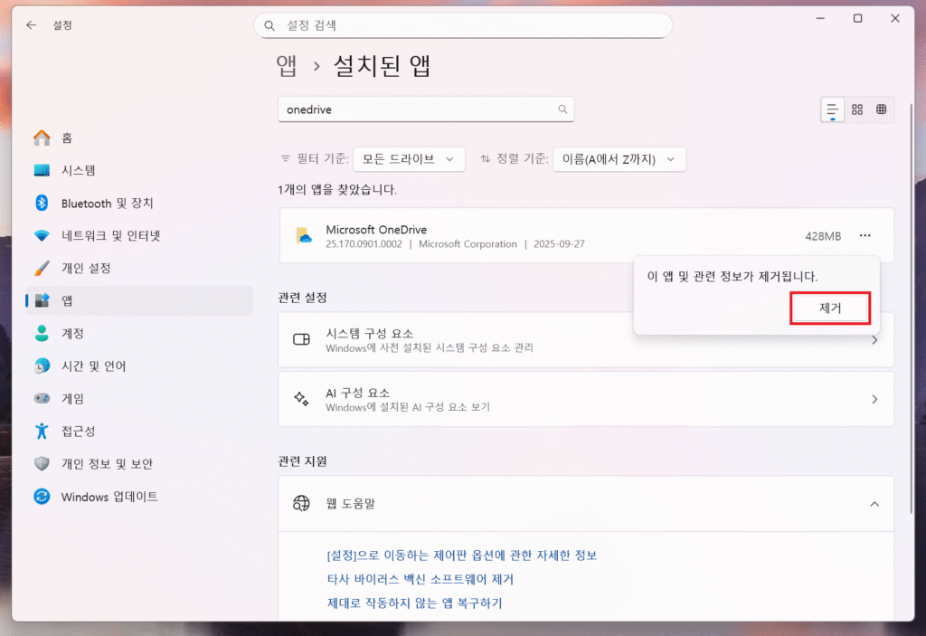This screenshot has width=926, height=636.
Task: Open AI 구성 요소 chevron arrow
Action: (x=874, y=400)
